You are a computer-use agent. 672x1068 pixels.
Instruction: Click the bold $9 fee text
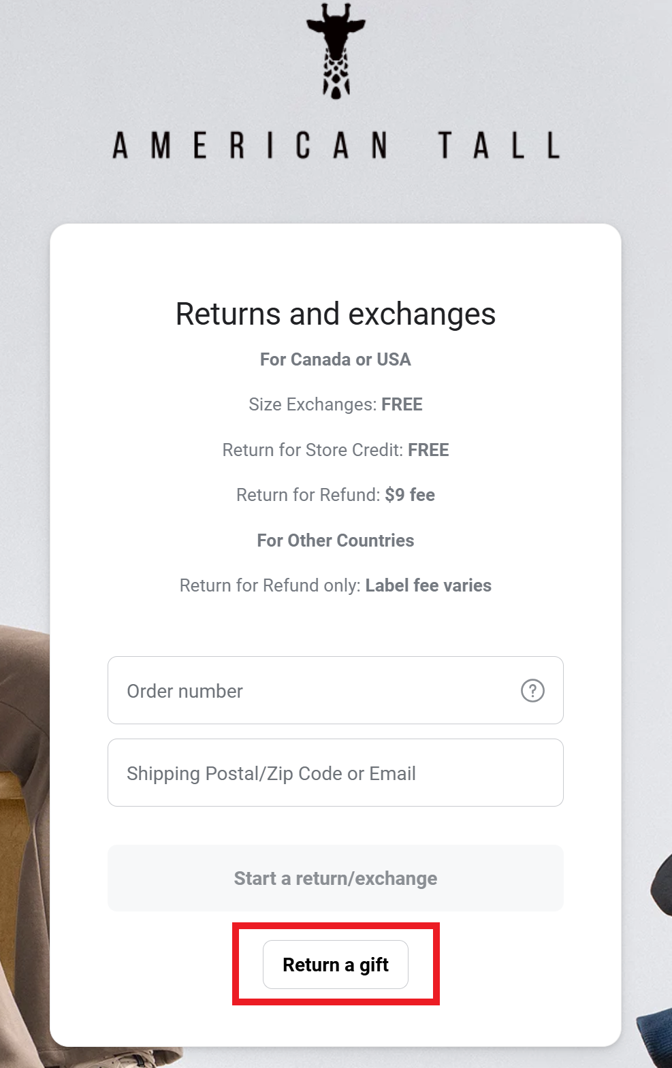click(x=410, y=495)
